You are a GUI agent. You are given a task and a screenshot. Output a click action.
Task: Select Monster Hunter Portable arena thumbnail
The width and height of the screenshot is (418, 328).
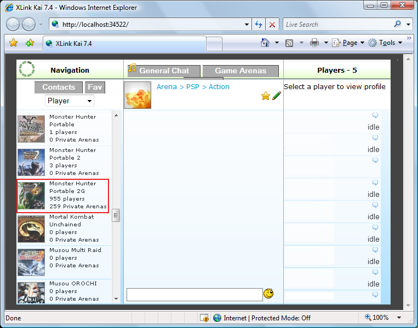[31, 129]
